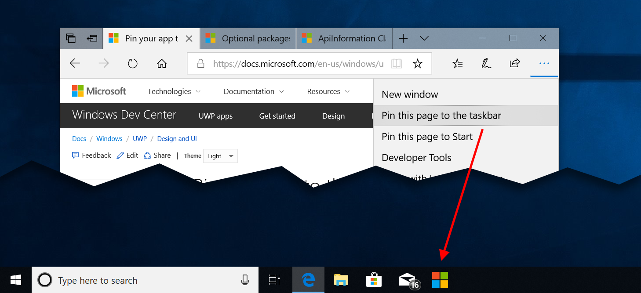Expand the Resources menu
The height and width of the screenshot is (293, 641).
coord(328,91)
